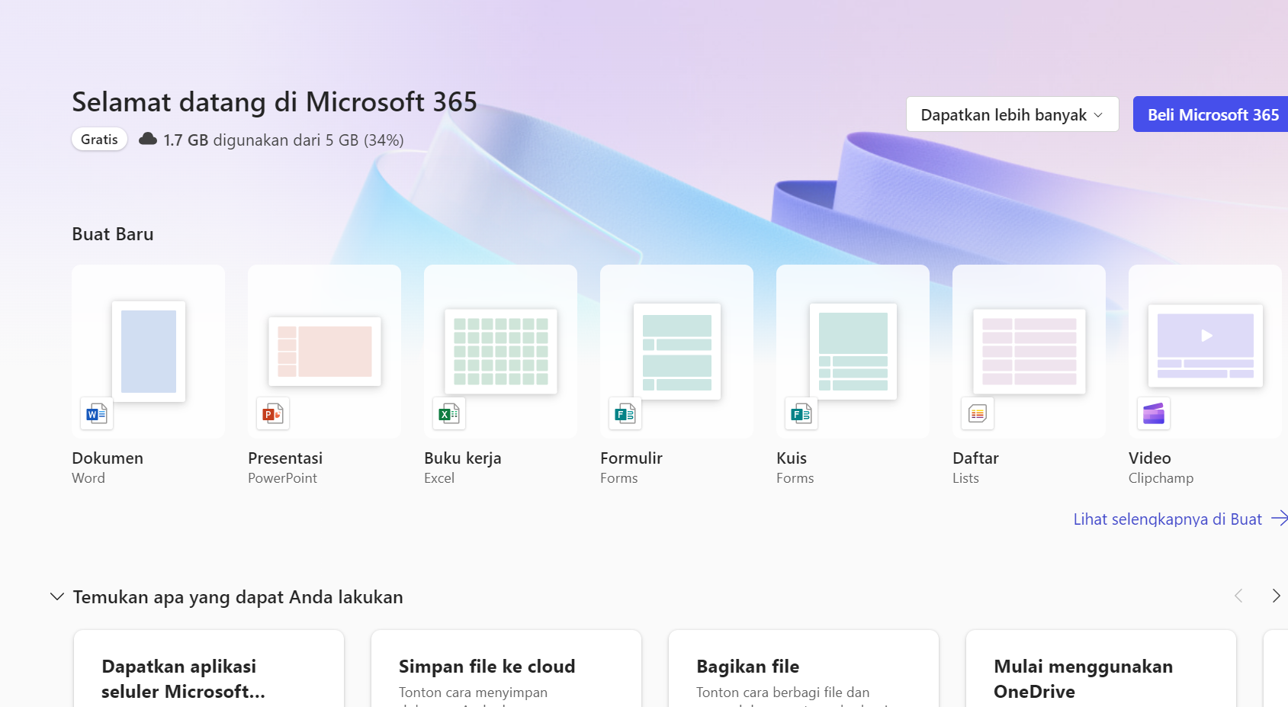Open the Formulir Forms thumbnail

click(677, 352)
